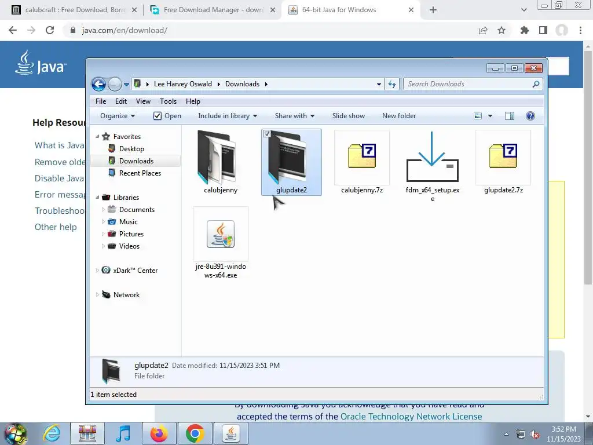Select Desktop under Favorites

coord(131,149)
